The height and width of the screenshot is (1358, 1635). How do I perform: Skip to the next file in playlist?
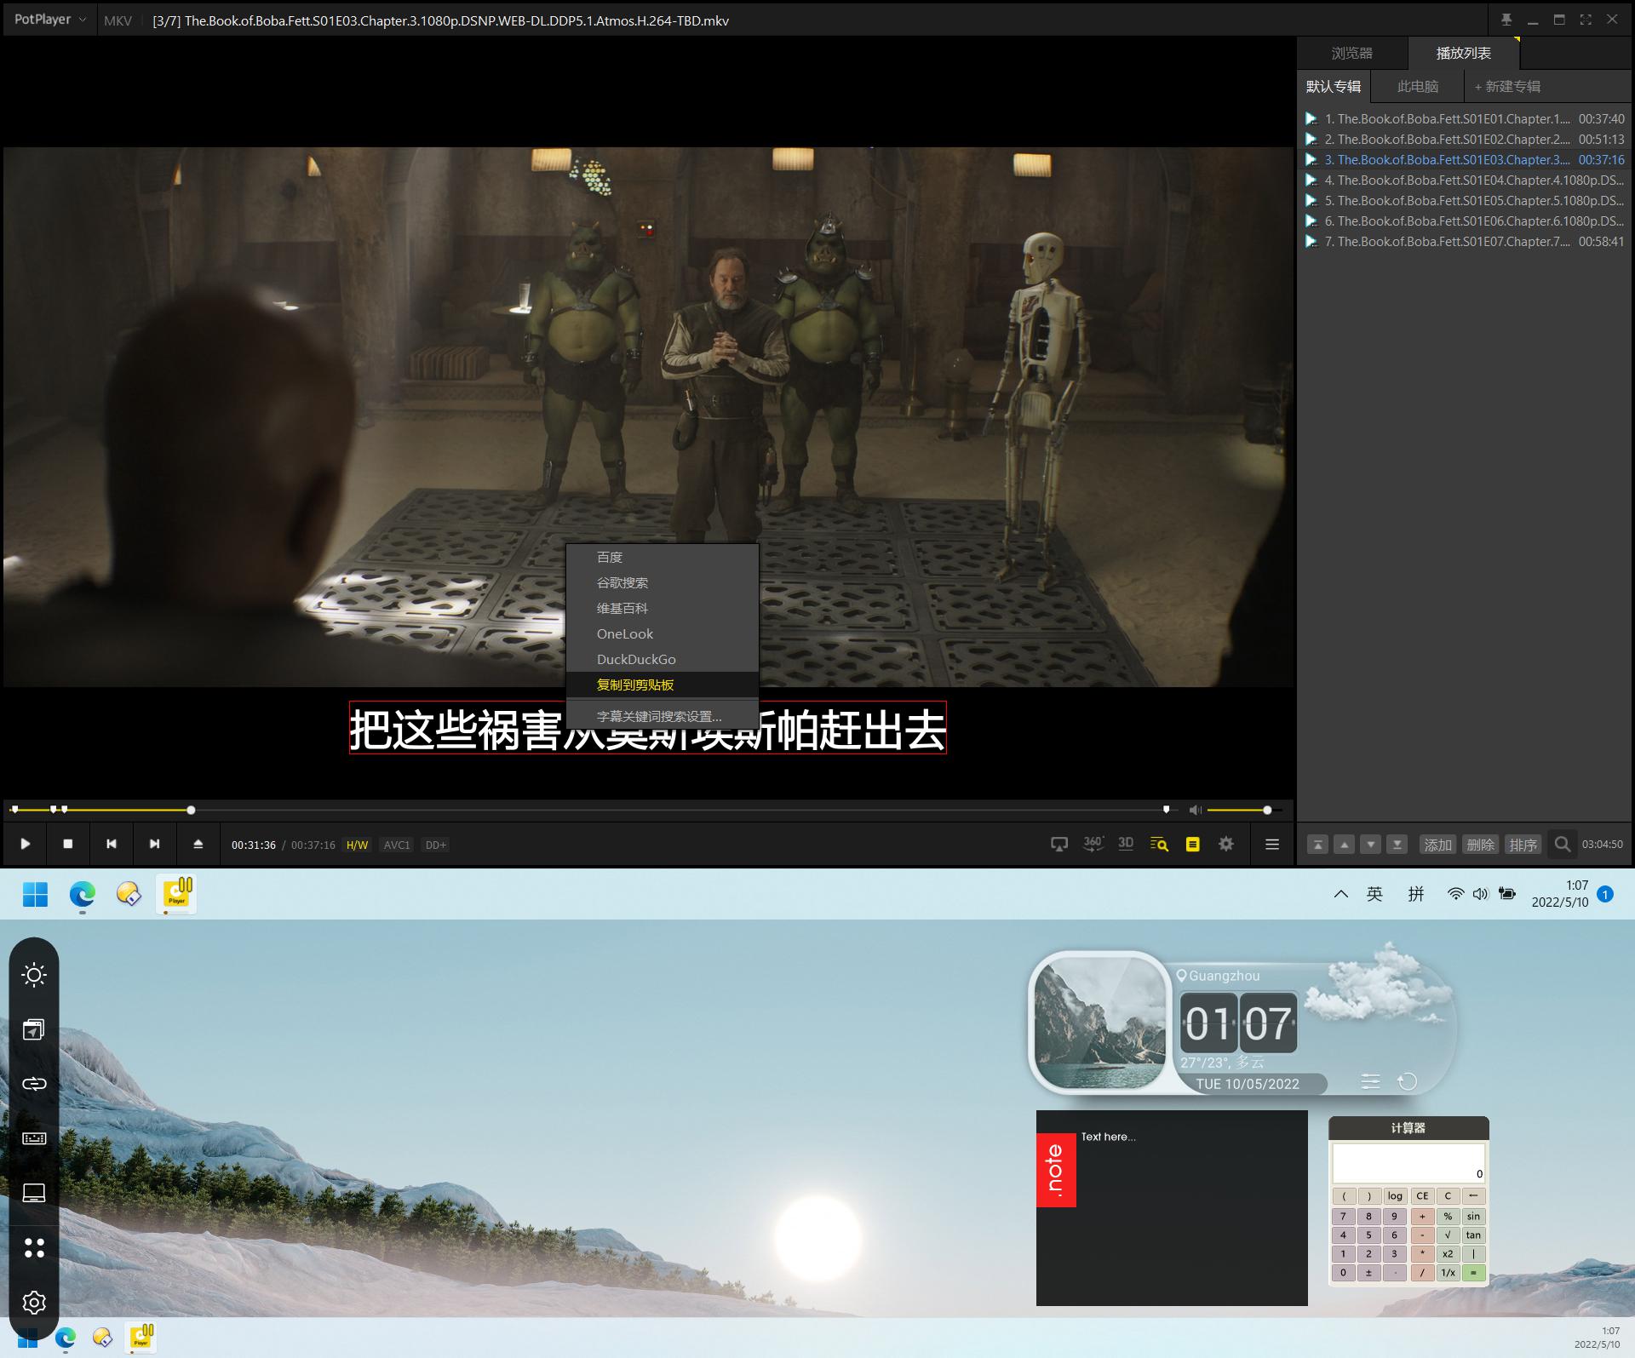(x=154, y=844)
